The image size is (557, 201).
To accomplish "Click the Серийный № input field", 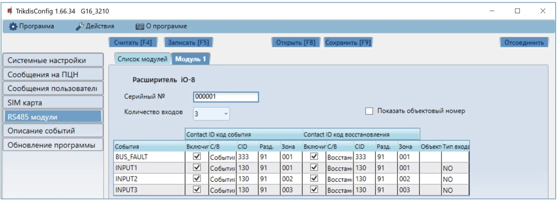I will coord(226,97).
